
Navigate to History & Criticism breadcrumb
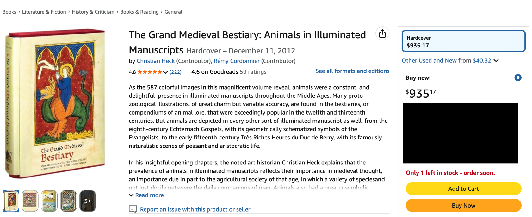pyautogui.click(x=93, y=12)
